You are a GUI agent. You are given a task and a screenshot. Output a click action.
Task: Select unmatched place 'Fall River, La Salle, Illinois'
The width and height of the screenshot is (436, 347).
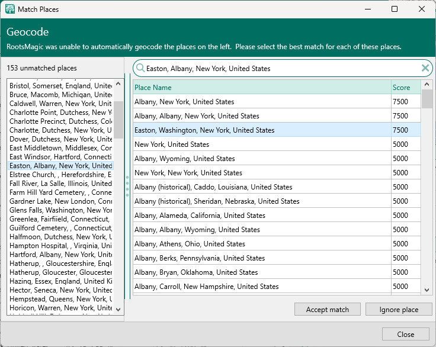pos(60,184)
